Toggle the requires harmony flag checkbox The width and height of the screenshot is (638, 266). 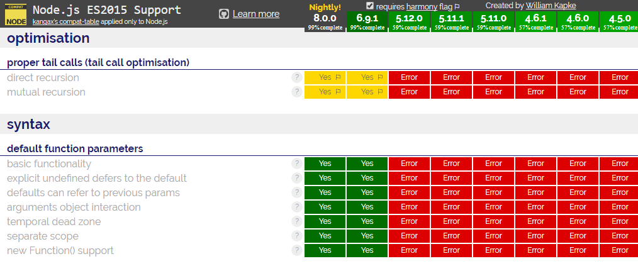point(370,6)
